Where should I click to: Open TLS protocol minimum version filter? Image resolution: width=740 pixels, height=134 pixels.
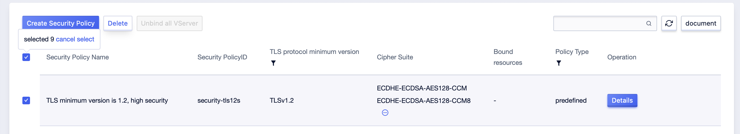273,63
